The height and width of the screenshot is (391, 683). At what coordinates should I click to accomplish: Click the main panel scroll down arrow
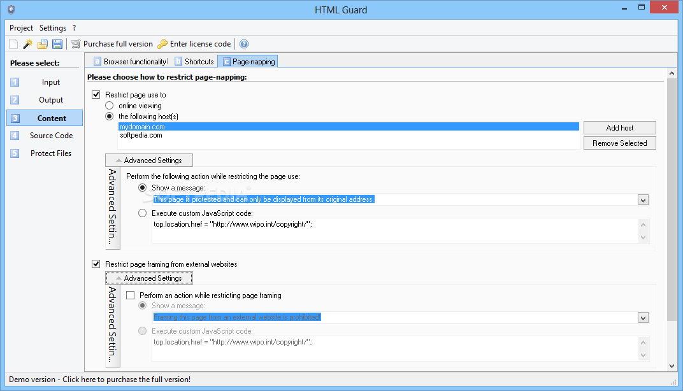tap(672, 366)
